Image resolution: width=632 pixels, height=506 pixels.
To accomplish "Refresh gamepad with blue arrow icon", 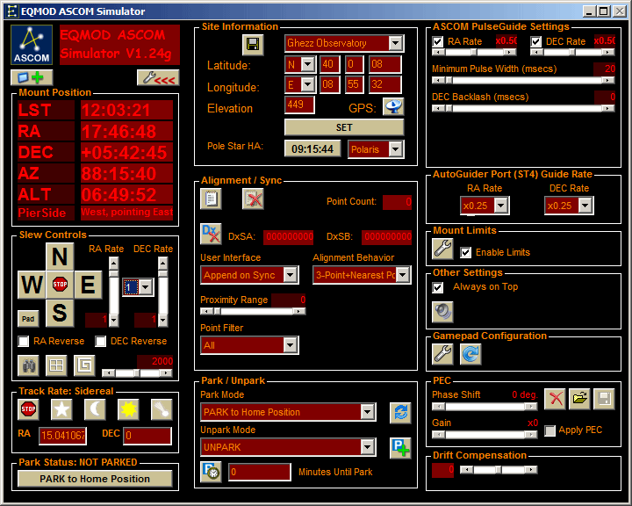I will [x=470, y=354].
